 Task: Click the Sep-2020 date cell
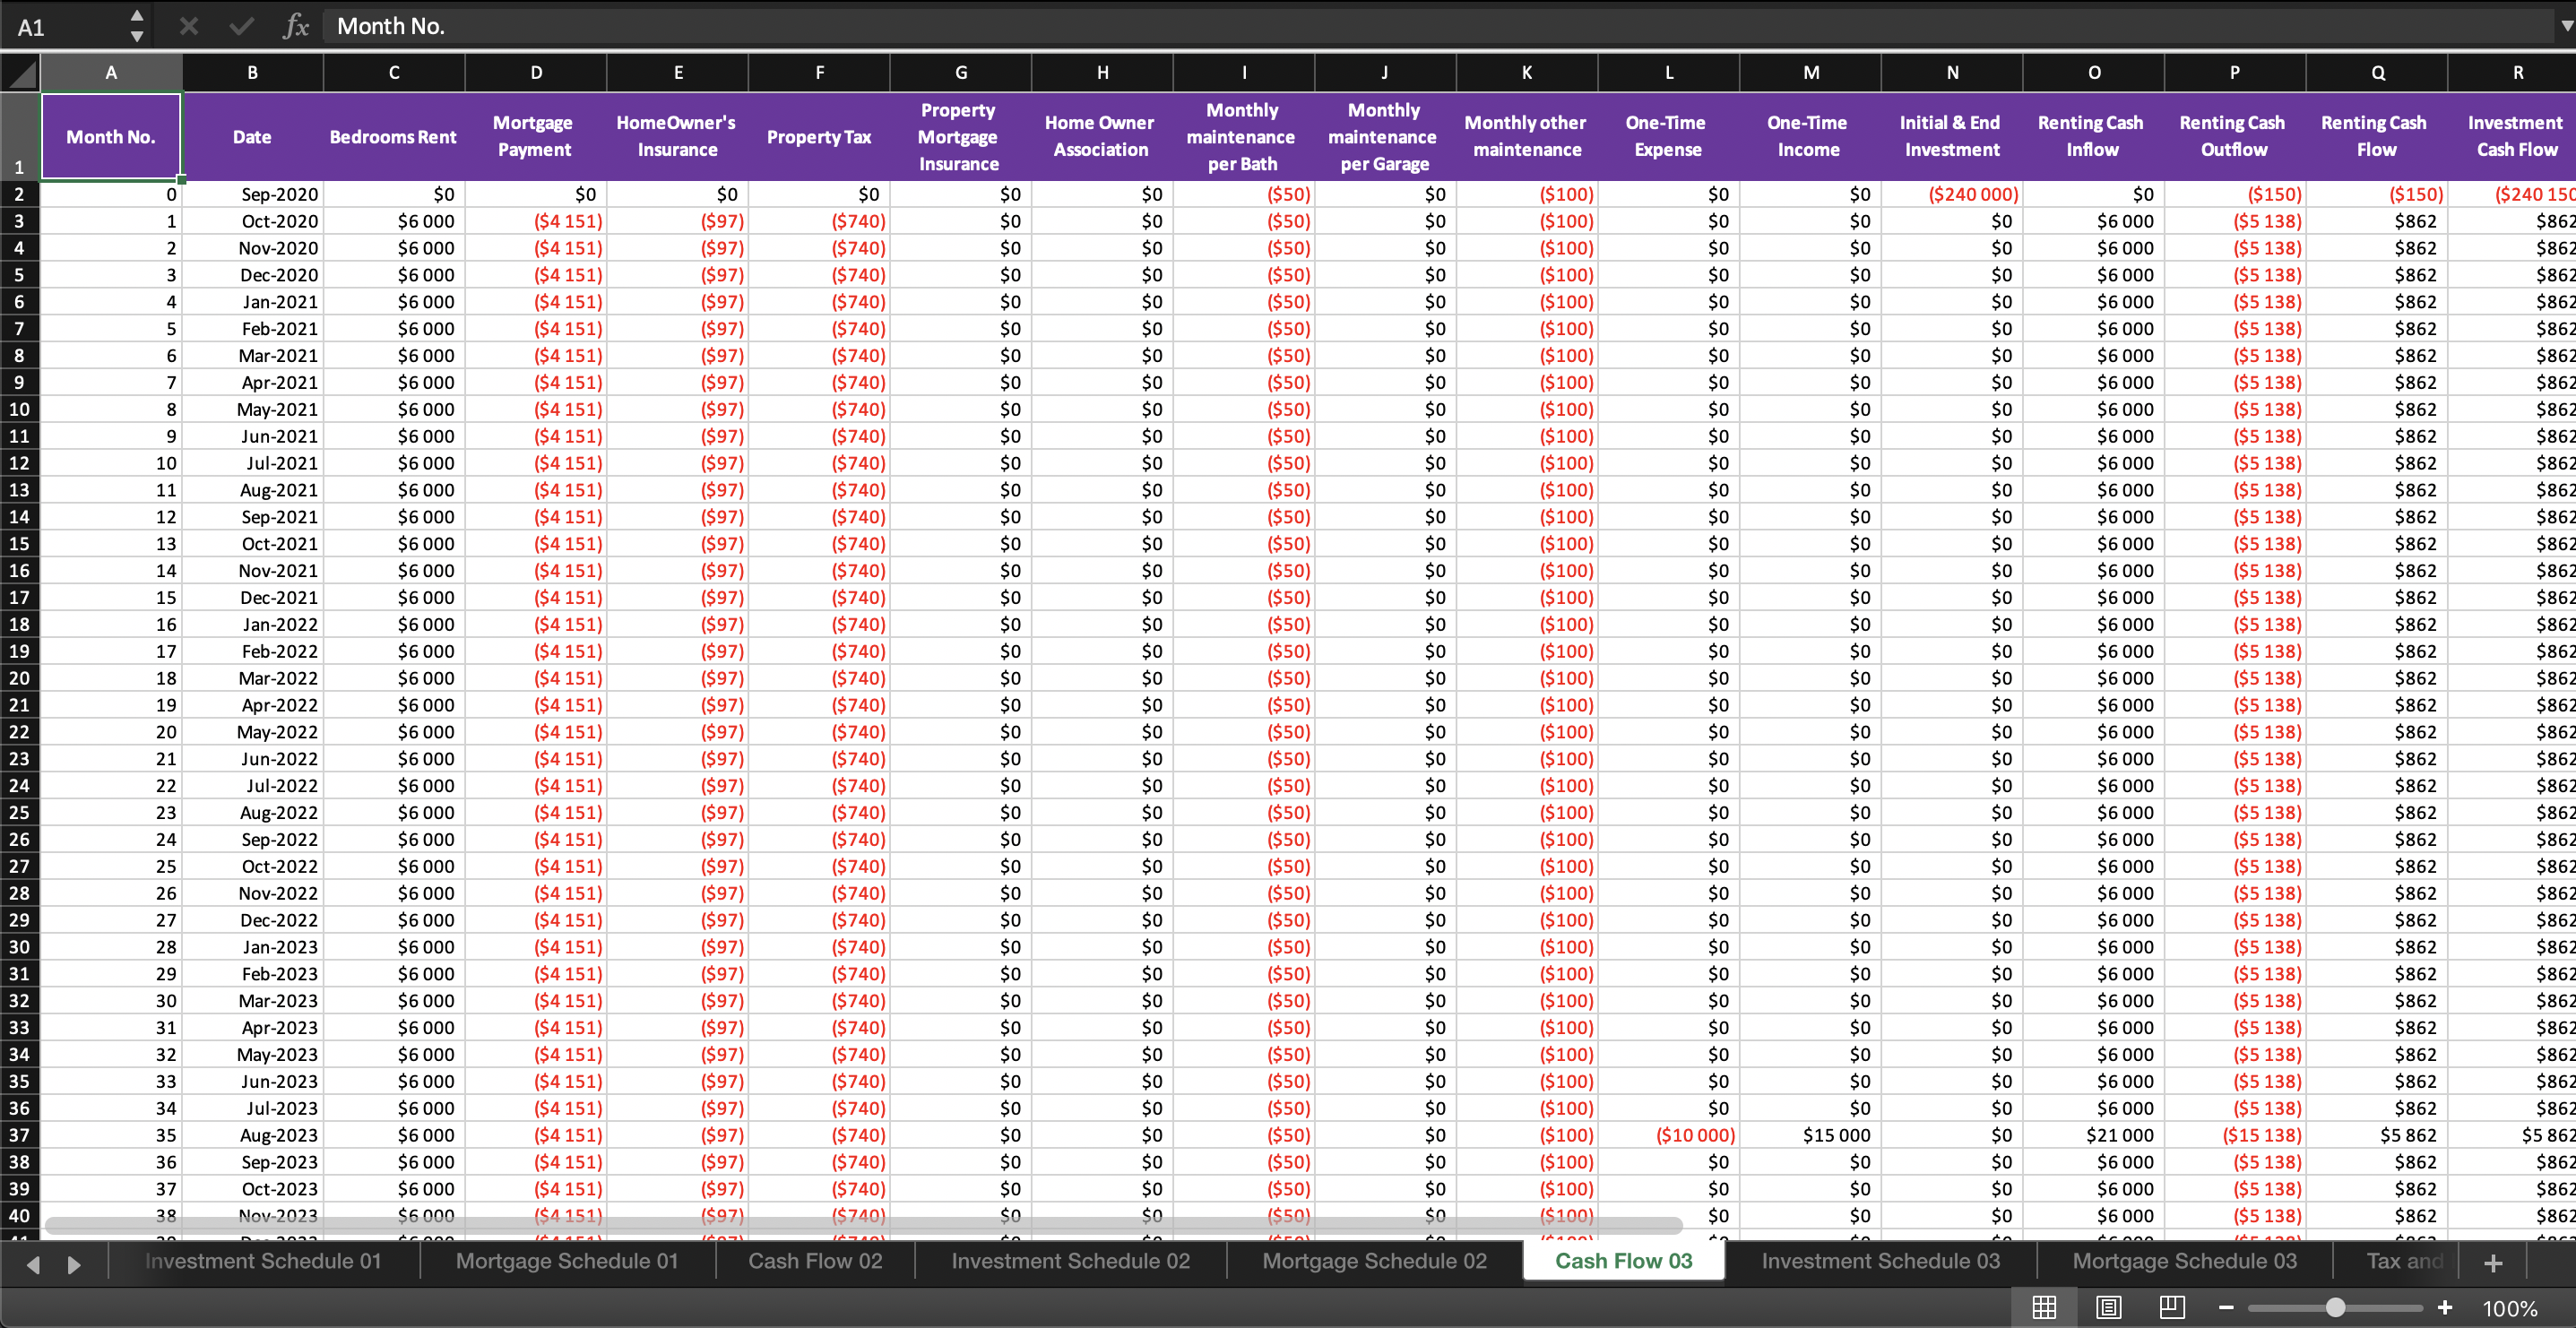tap(253, 194)
